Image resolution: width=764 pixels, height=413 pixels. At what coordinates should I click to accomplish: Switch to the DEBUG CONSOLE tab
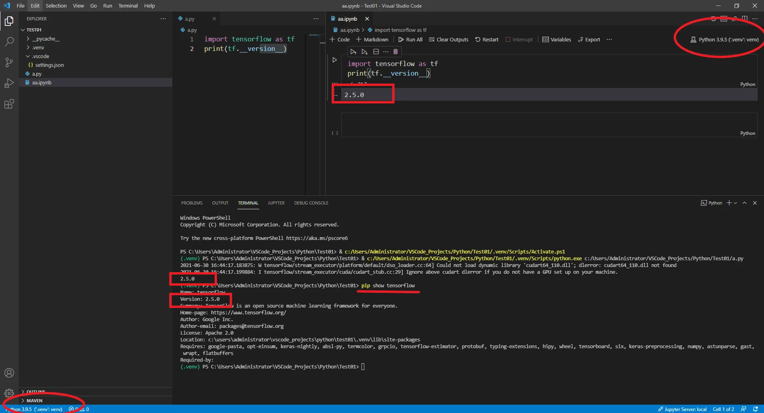point(311,203)
